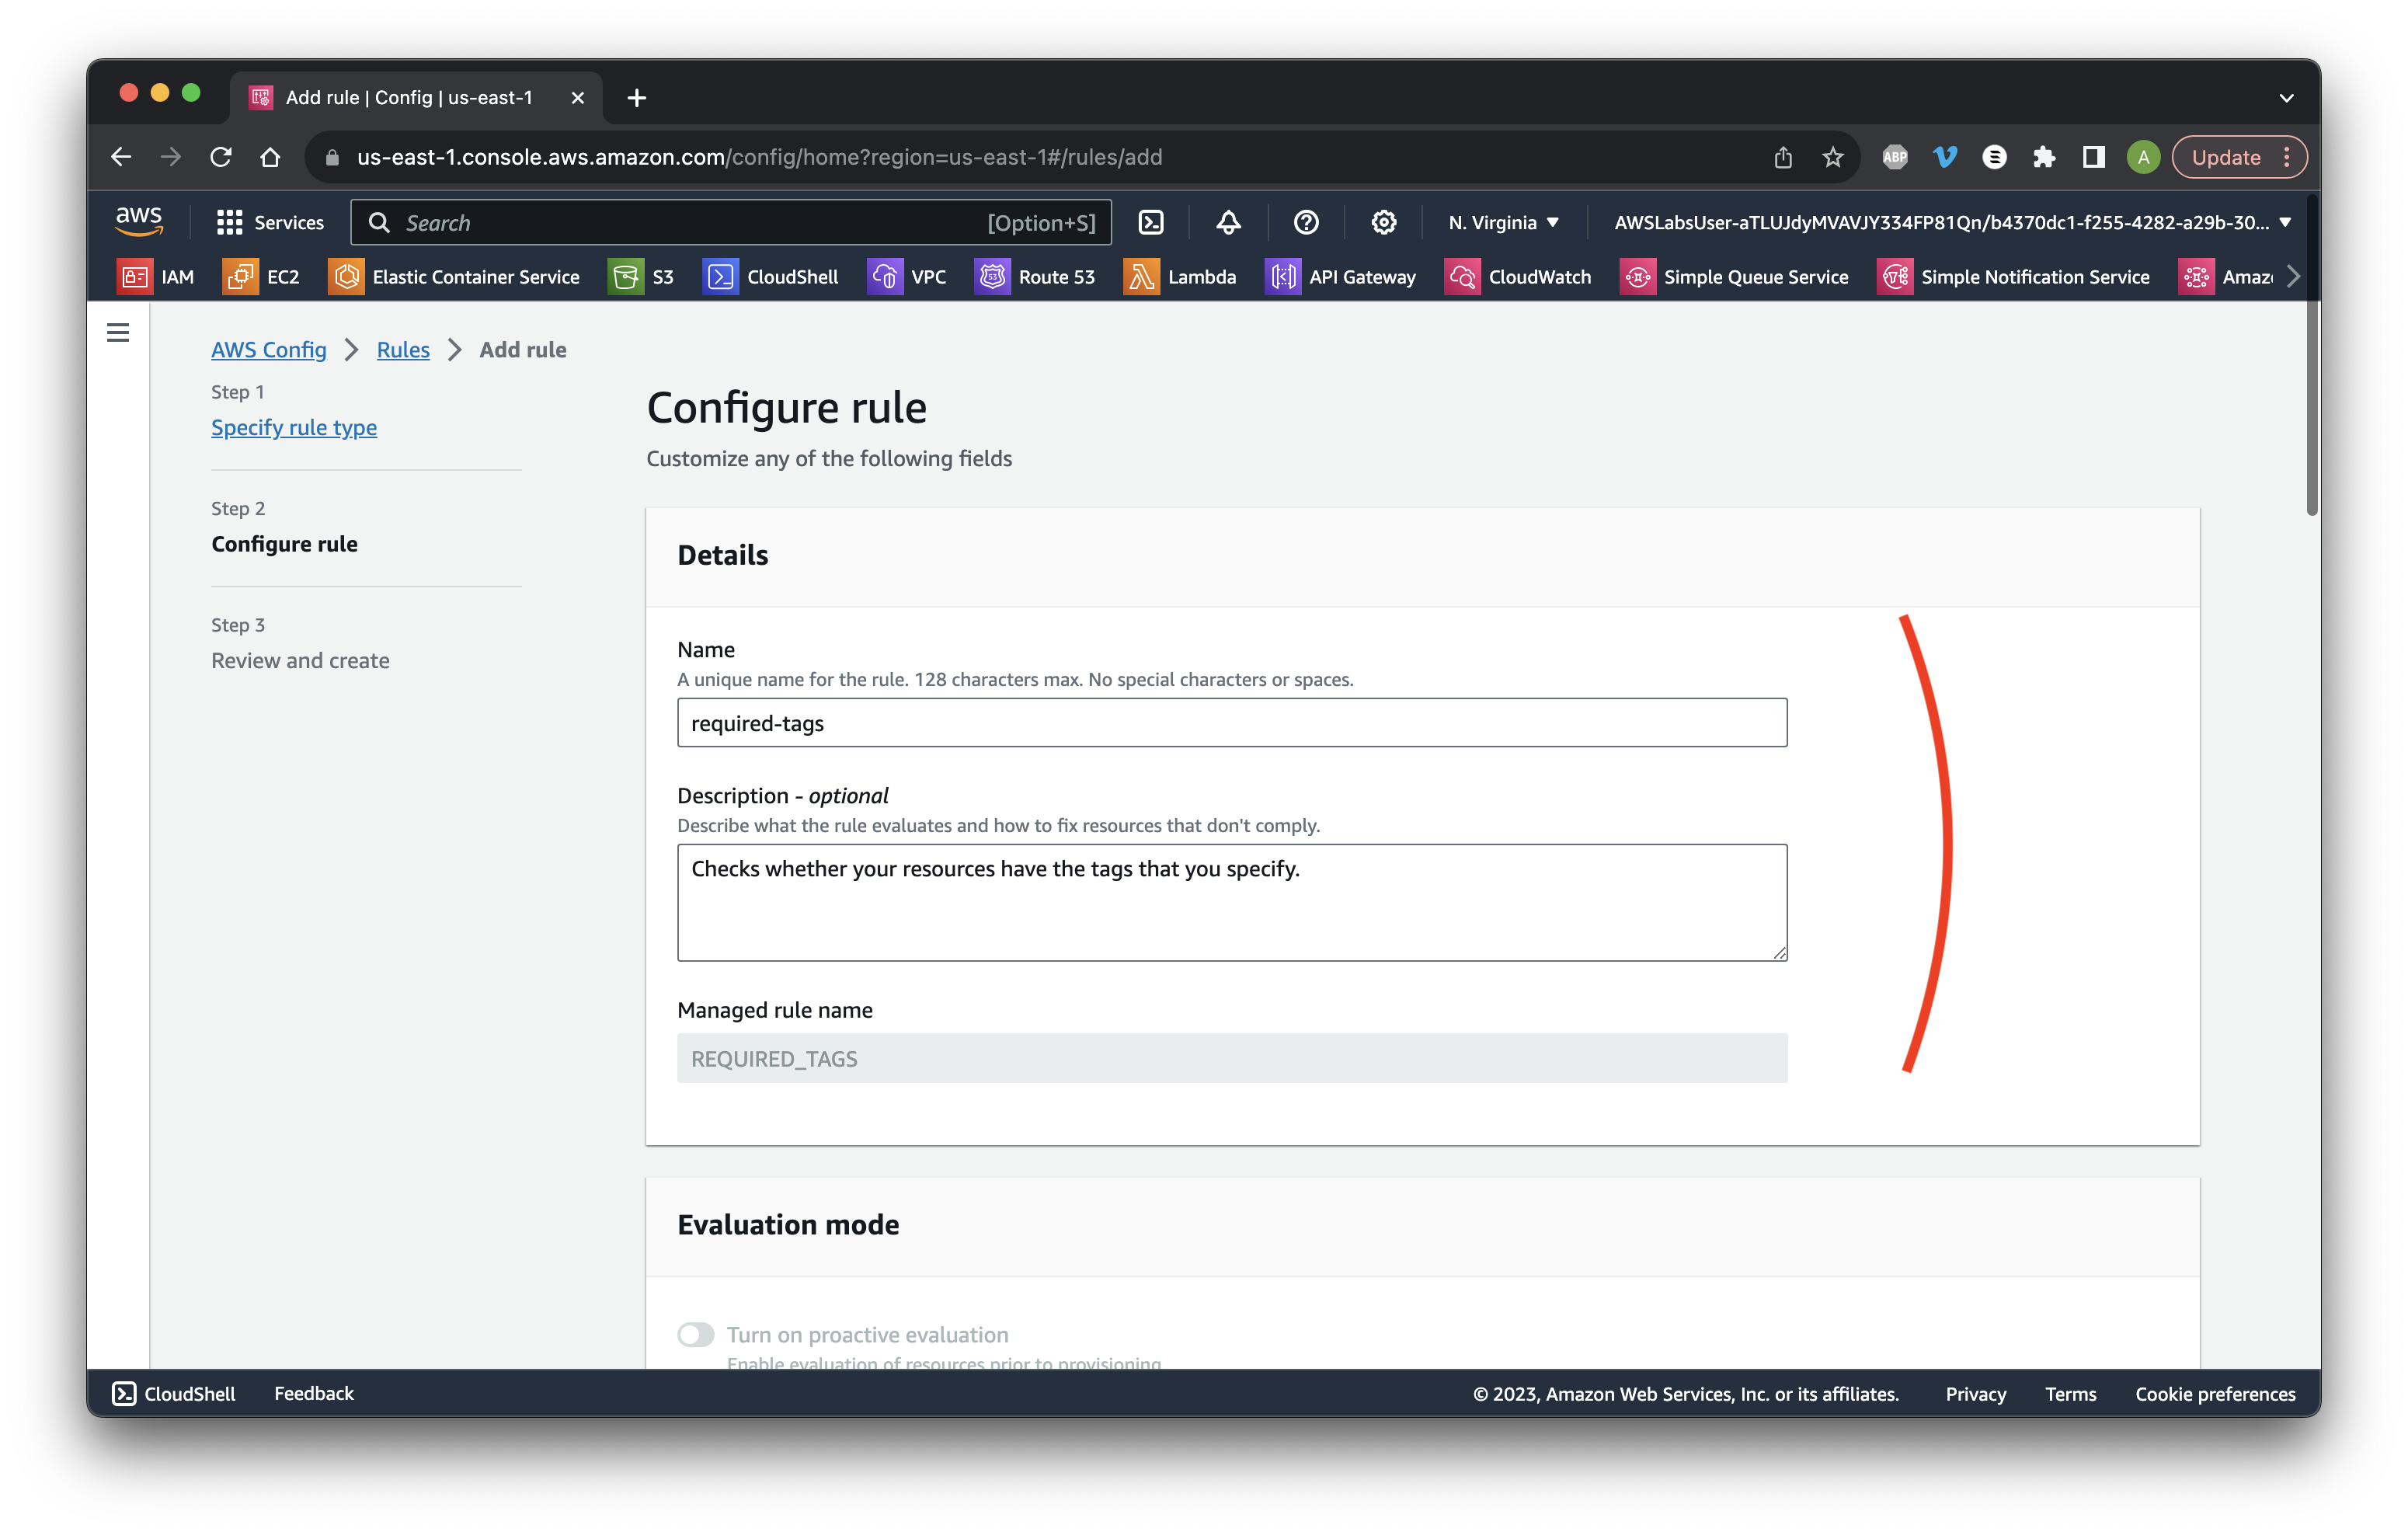
Task: Open the browser side panel icon
Action: 2093,157
